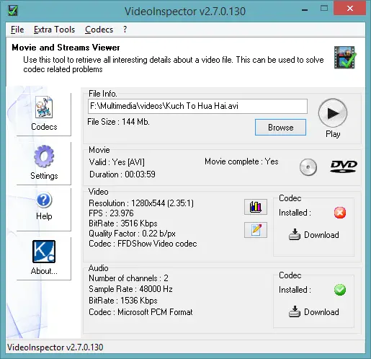Open the Extra Tools menu
Image resolution: width=371 pixels, height=359 pixels.
tap(54, 30)
